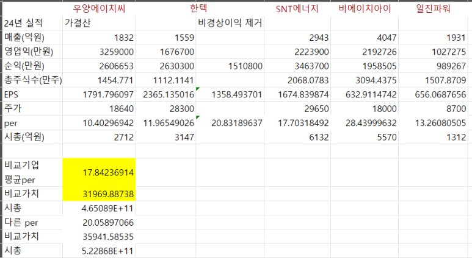Click stock price cell 18000
The image size is (472, 258).
tap(365, 108)
